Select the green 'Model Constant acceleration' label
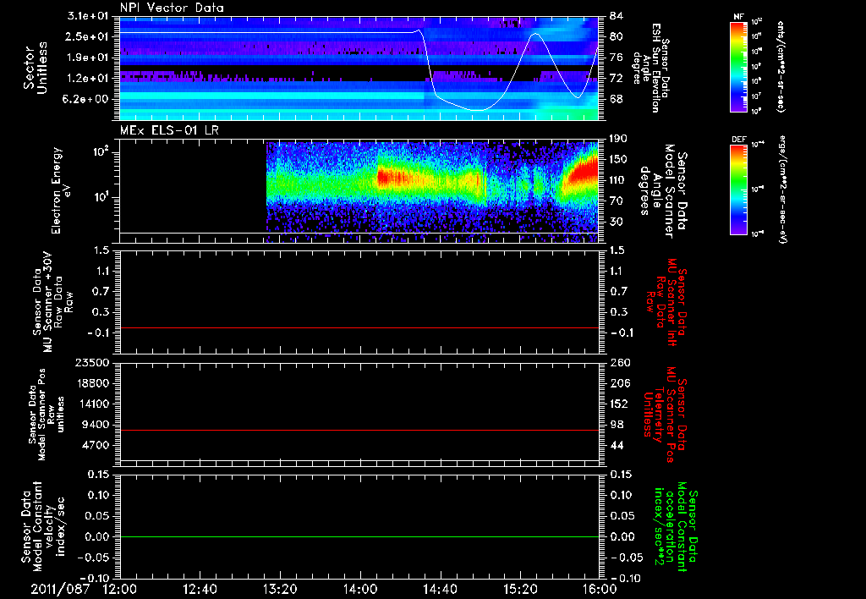This screenshot has width=866, height=599. (676, 527)
